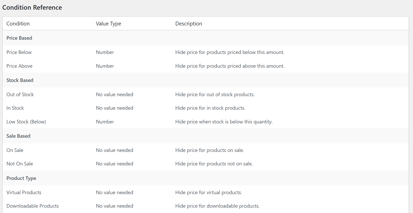Click 'Hide price for products not on sale.'
Screen dimensions: 413x213
[x=214, y=164]
